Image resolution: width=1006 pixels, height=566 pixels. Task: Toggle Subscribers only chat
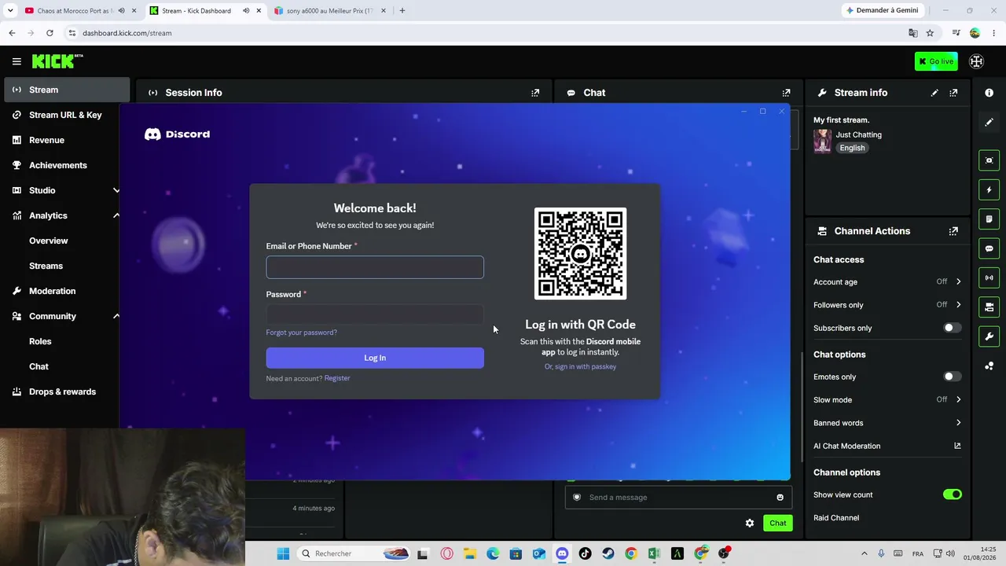click(952, 328)
